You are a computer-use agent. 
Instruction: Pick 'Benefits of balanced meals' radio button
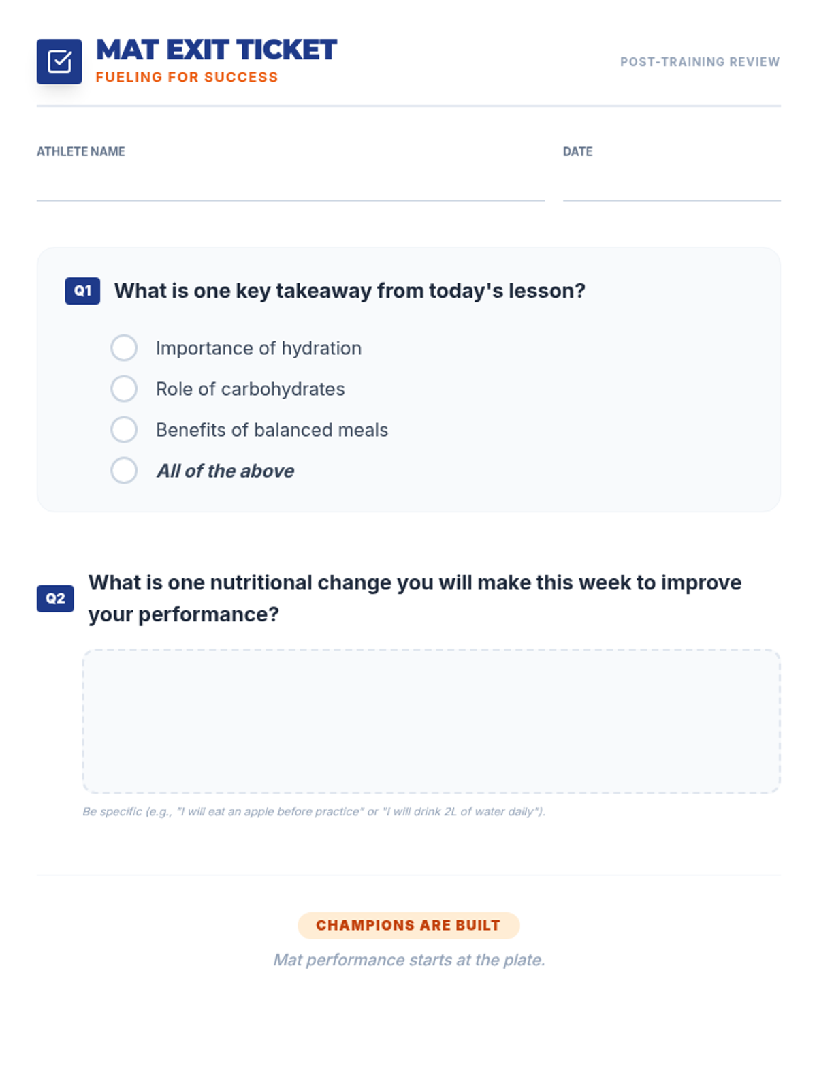pos(124,430)
